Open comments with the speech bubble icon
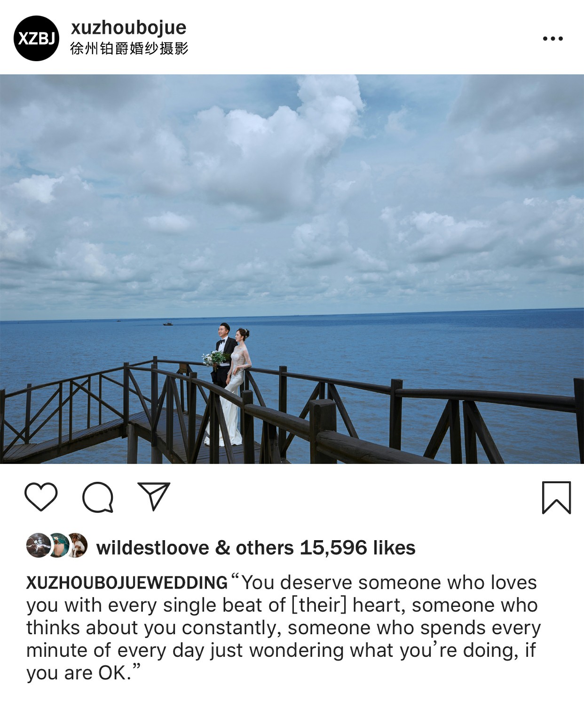584x710 pixels. [98, 497]
